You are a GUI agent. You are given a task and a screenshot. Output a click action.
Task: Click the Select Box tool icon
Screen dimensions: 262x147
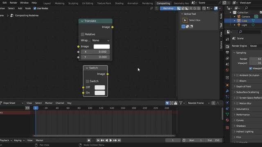185,20
